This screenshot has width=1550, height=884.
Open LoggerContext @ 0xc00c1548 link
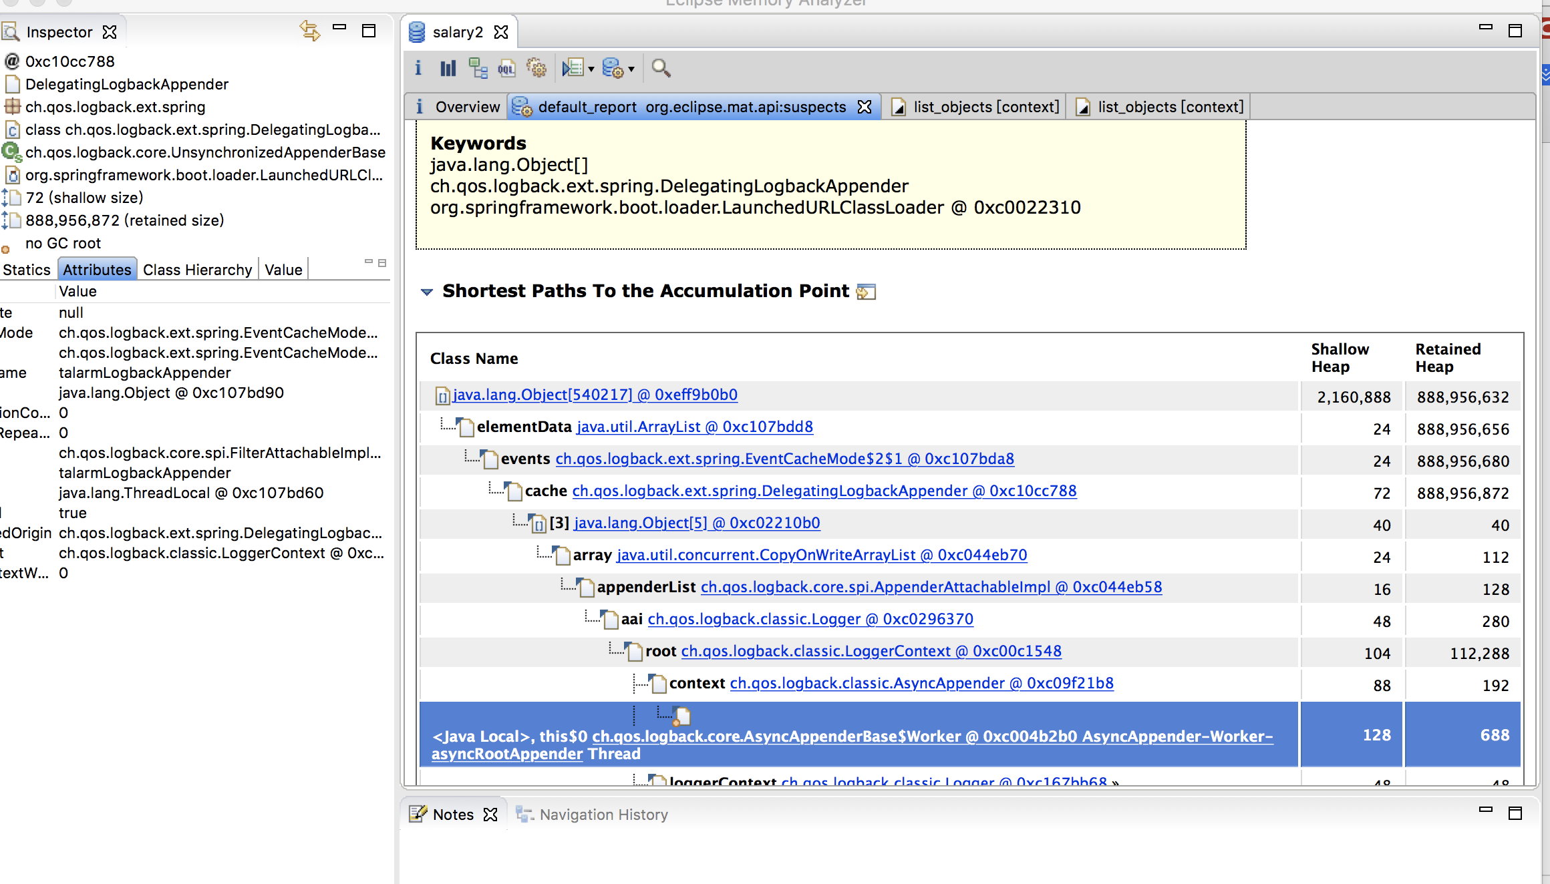[x=871, y=651]
